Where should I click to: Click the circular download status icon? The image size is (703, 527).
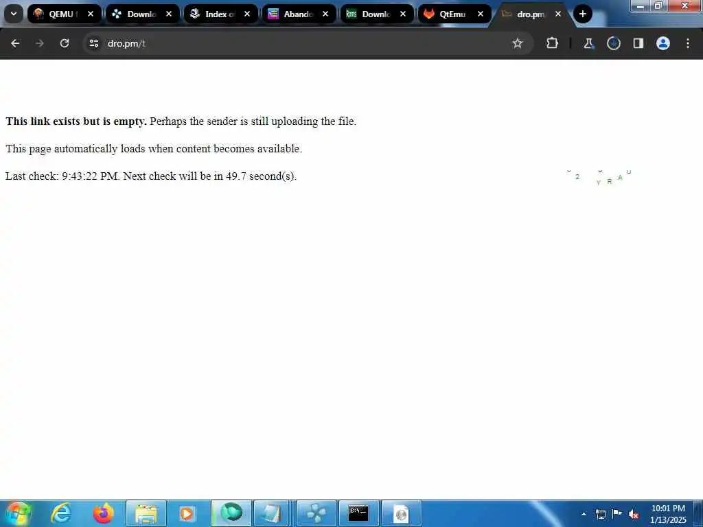(x=613, y=43)
